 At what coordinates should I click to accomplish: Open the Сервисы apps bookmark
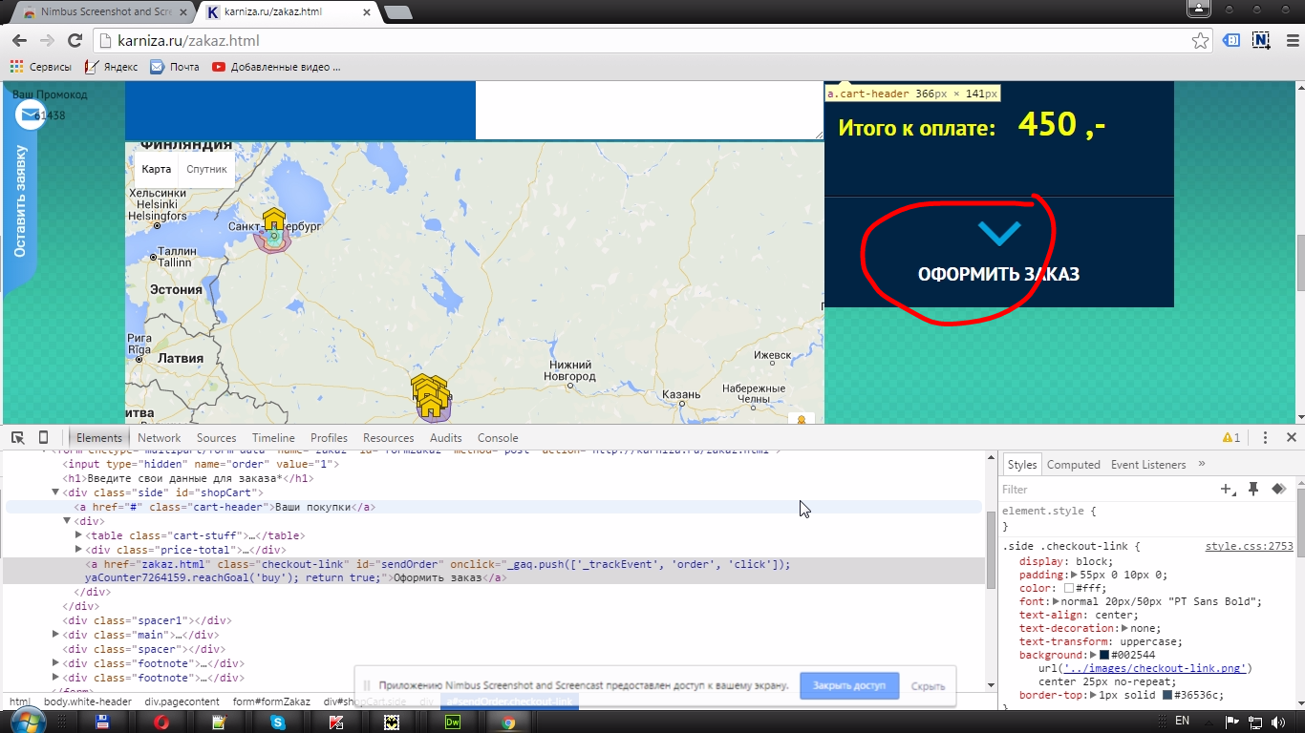tap(41, 67)
